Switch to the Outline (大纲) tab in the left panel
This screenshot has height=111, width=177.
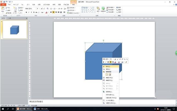click(10, 18)
